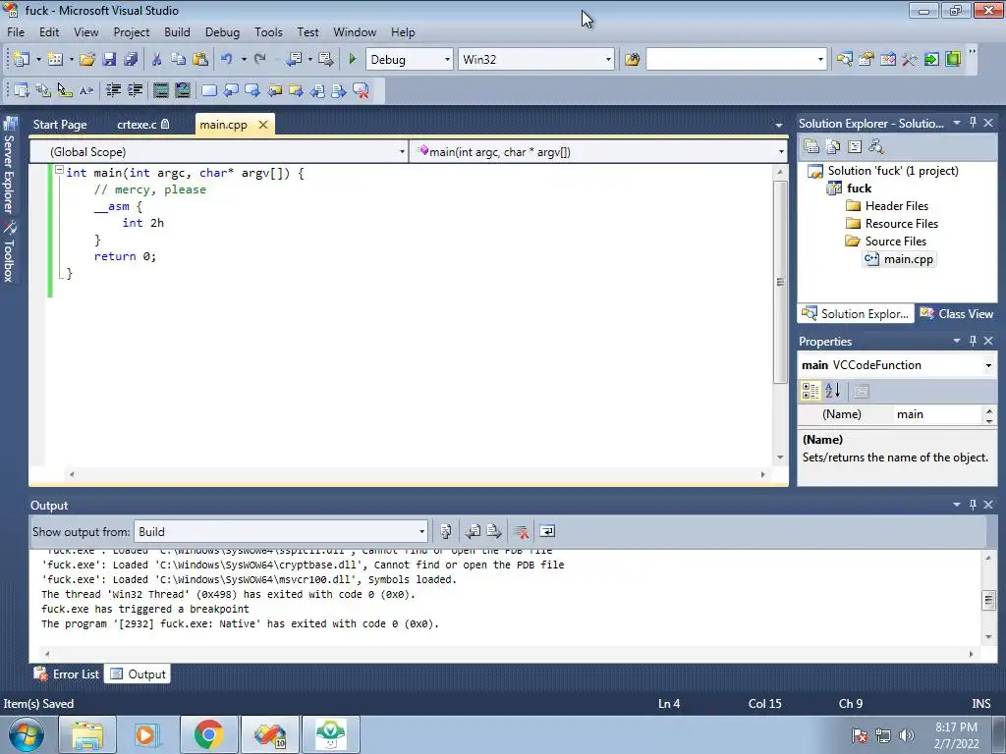Click the Cut scissors icon
This screenshot has width=1006, height=754.
click(156, 60)
